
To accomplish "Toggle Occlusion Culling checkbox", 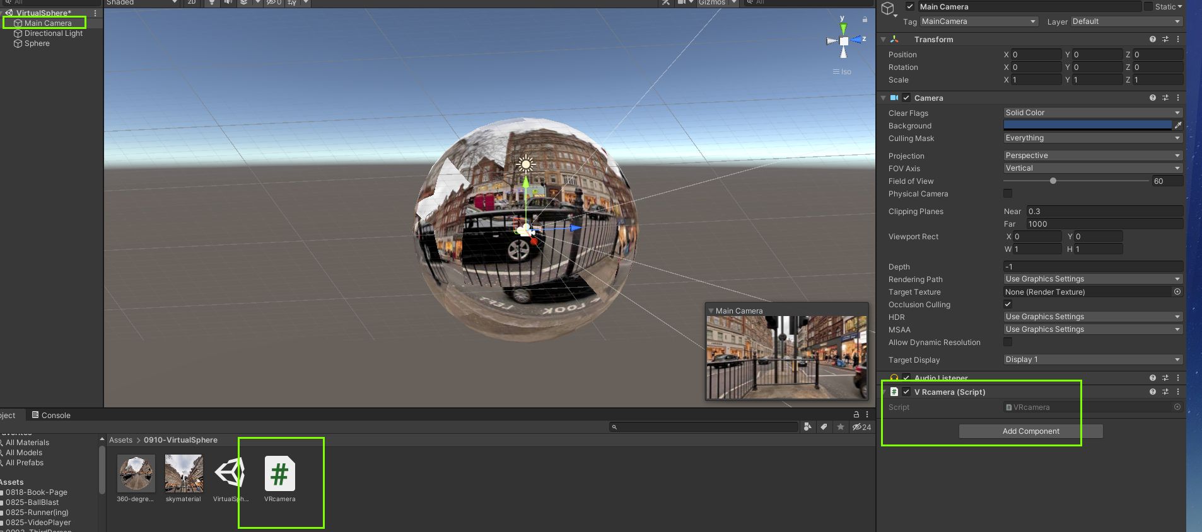I will point(1008,304).
